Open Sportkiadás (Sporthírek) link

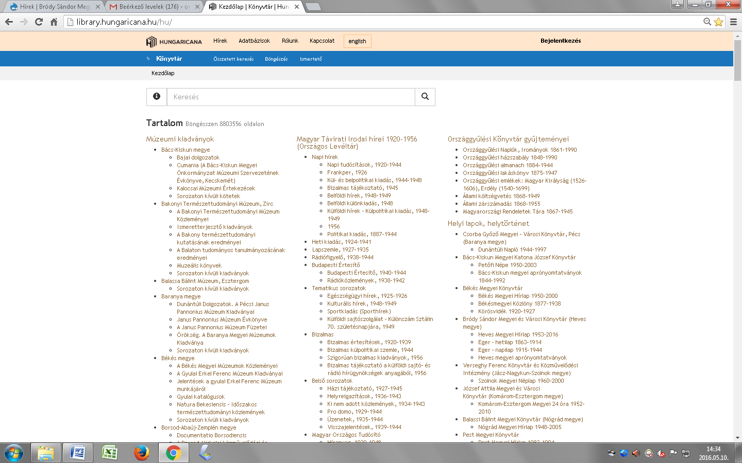(x=359, y=311)
